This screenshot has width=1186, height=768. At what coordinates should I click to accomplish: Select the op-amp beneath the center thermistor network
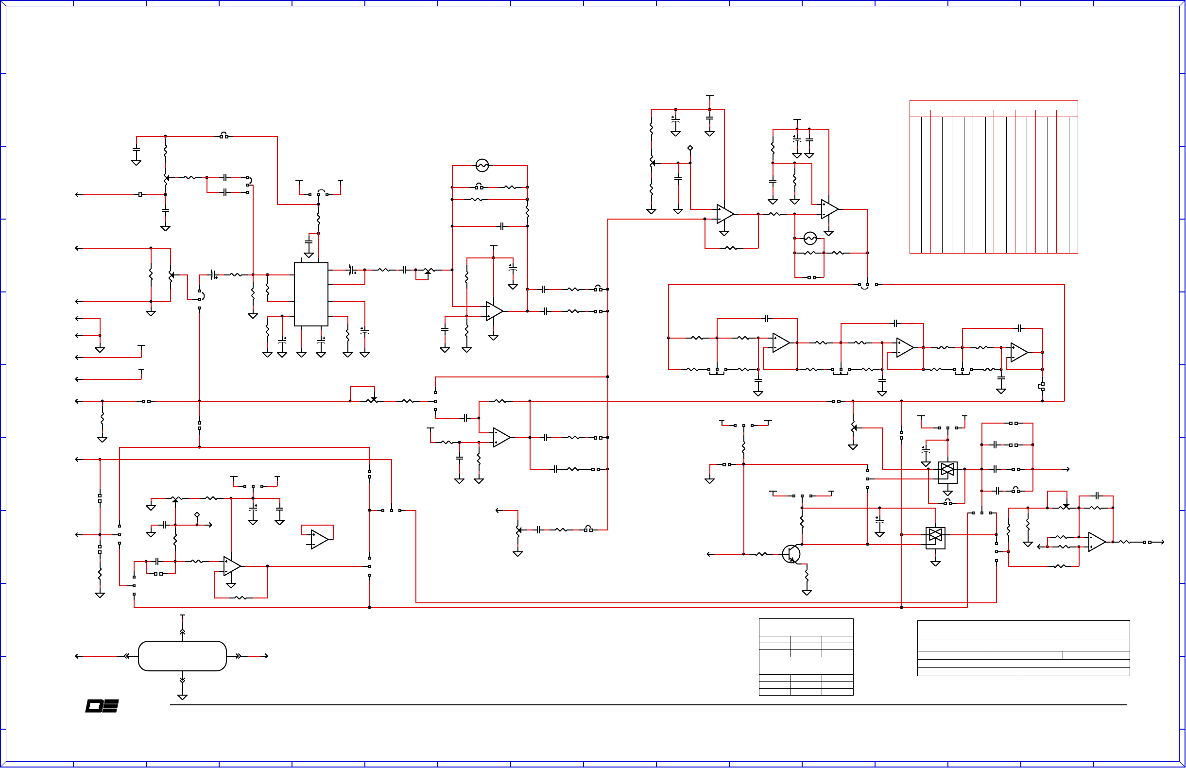494,311
